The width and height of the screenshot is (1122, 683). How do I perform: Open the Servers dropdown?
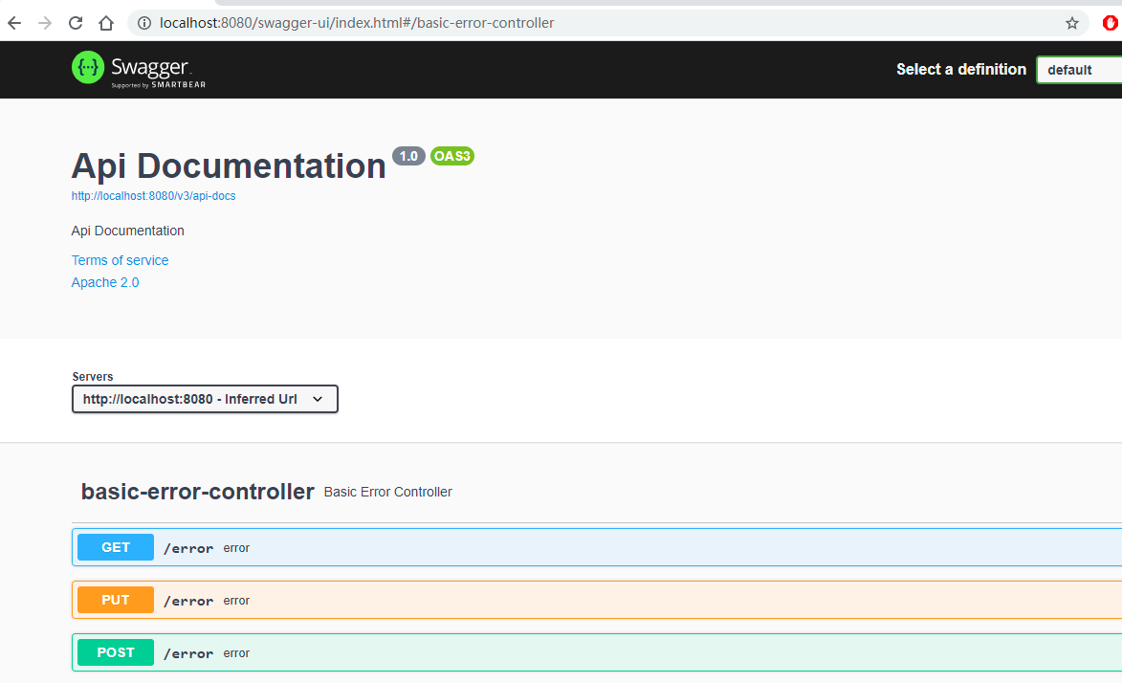204,399
